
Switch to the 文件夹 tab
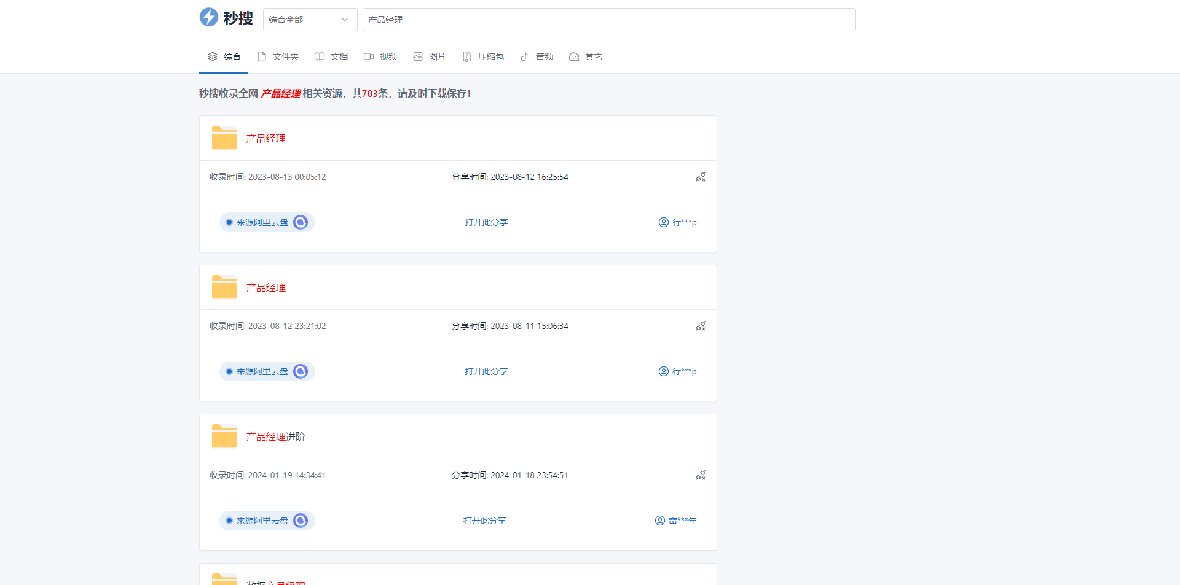click(278, 56)
